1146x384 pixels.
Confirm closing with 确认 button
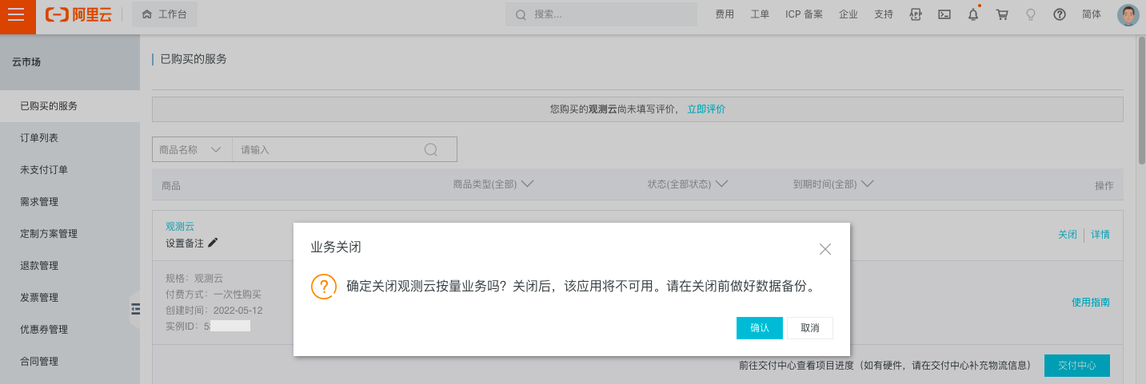click(x=760, y=328)
